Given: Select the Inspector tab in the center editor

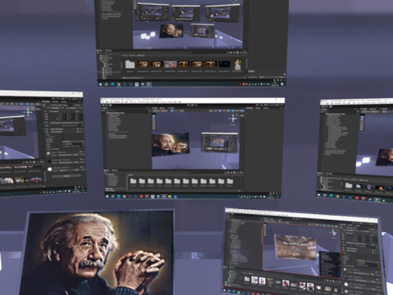Looking at the screenshot, I should pyautogui.click(x=250, y=108).
